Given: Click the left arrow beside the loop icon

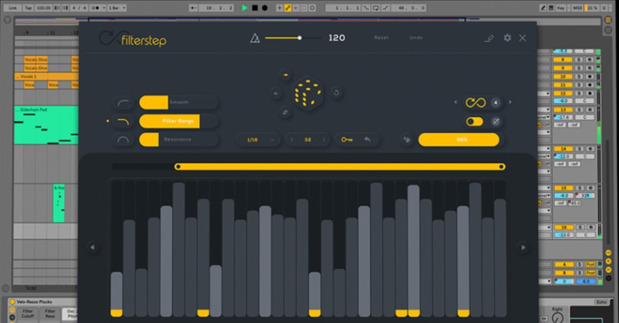Looking at the screenshot, I should click(456, 102).
